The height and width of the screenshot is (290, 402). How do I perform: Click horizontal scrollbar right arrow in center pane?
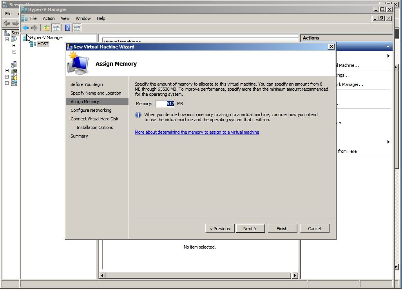point(295,276)
